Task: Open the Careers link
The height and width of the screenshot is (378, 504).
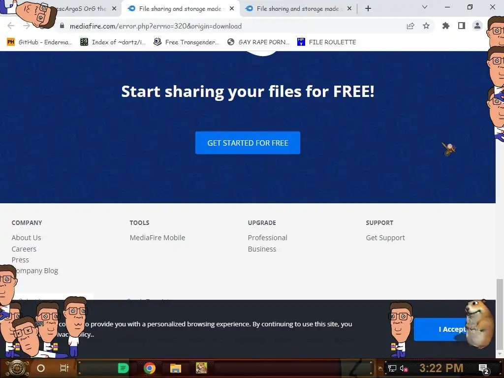Action: pyautogui.click(x=24, y=249)
